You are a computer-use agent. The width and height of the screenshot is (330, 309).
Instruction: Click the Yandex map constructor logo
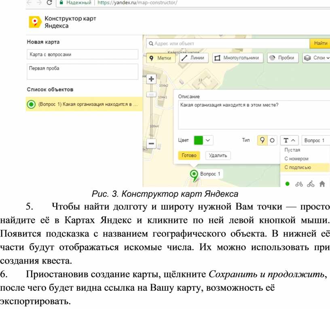point(35,22)
